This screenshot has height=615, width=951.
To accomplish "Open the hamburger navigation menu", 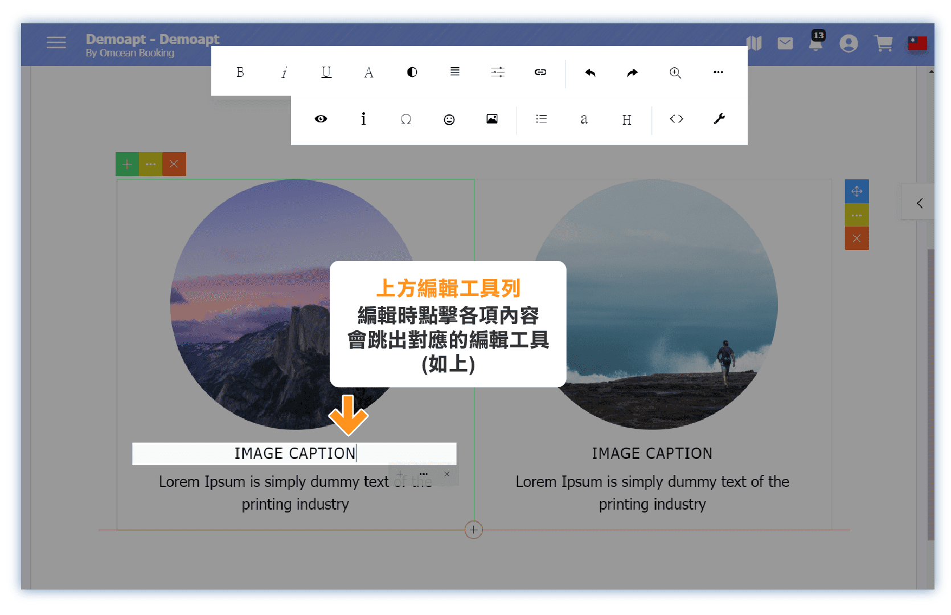I will click(x=56, y=43).
